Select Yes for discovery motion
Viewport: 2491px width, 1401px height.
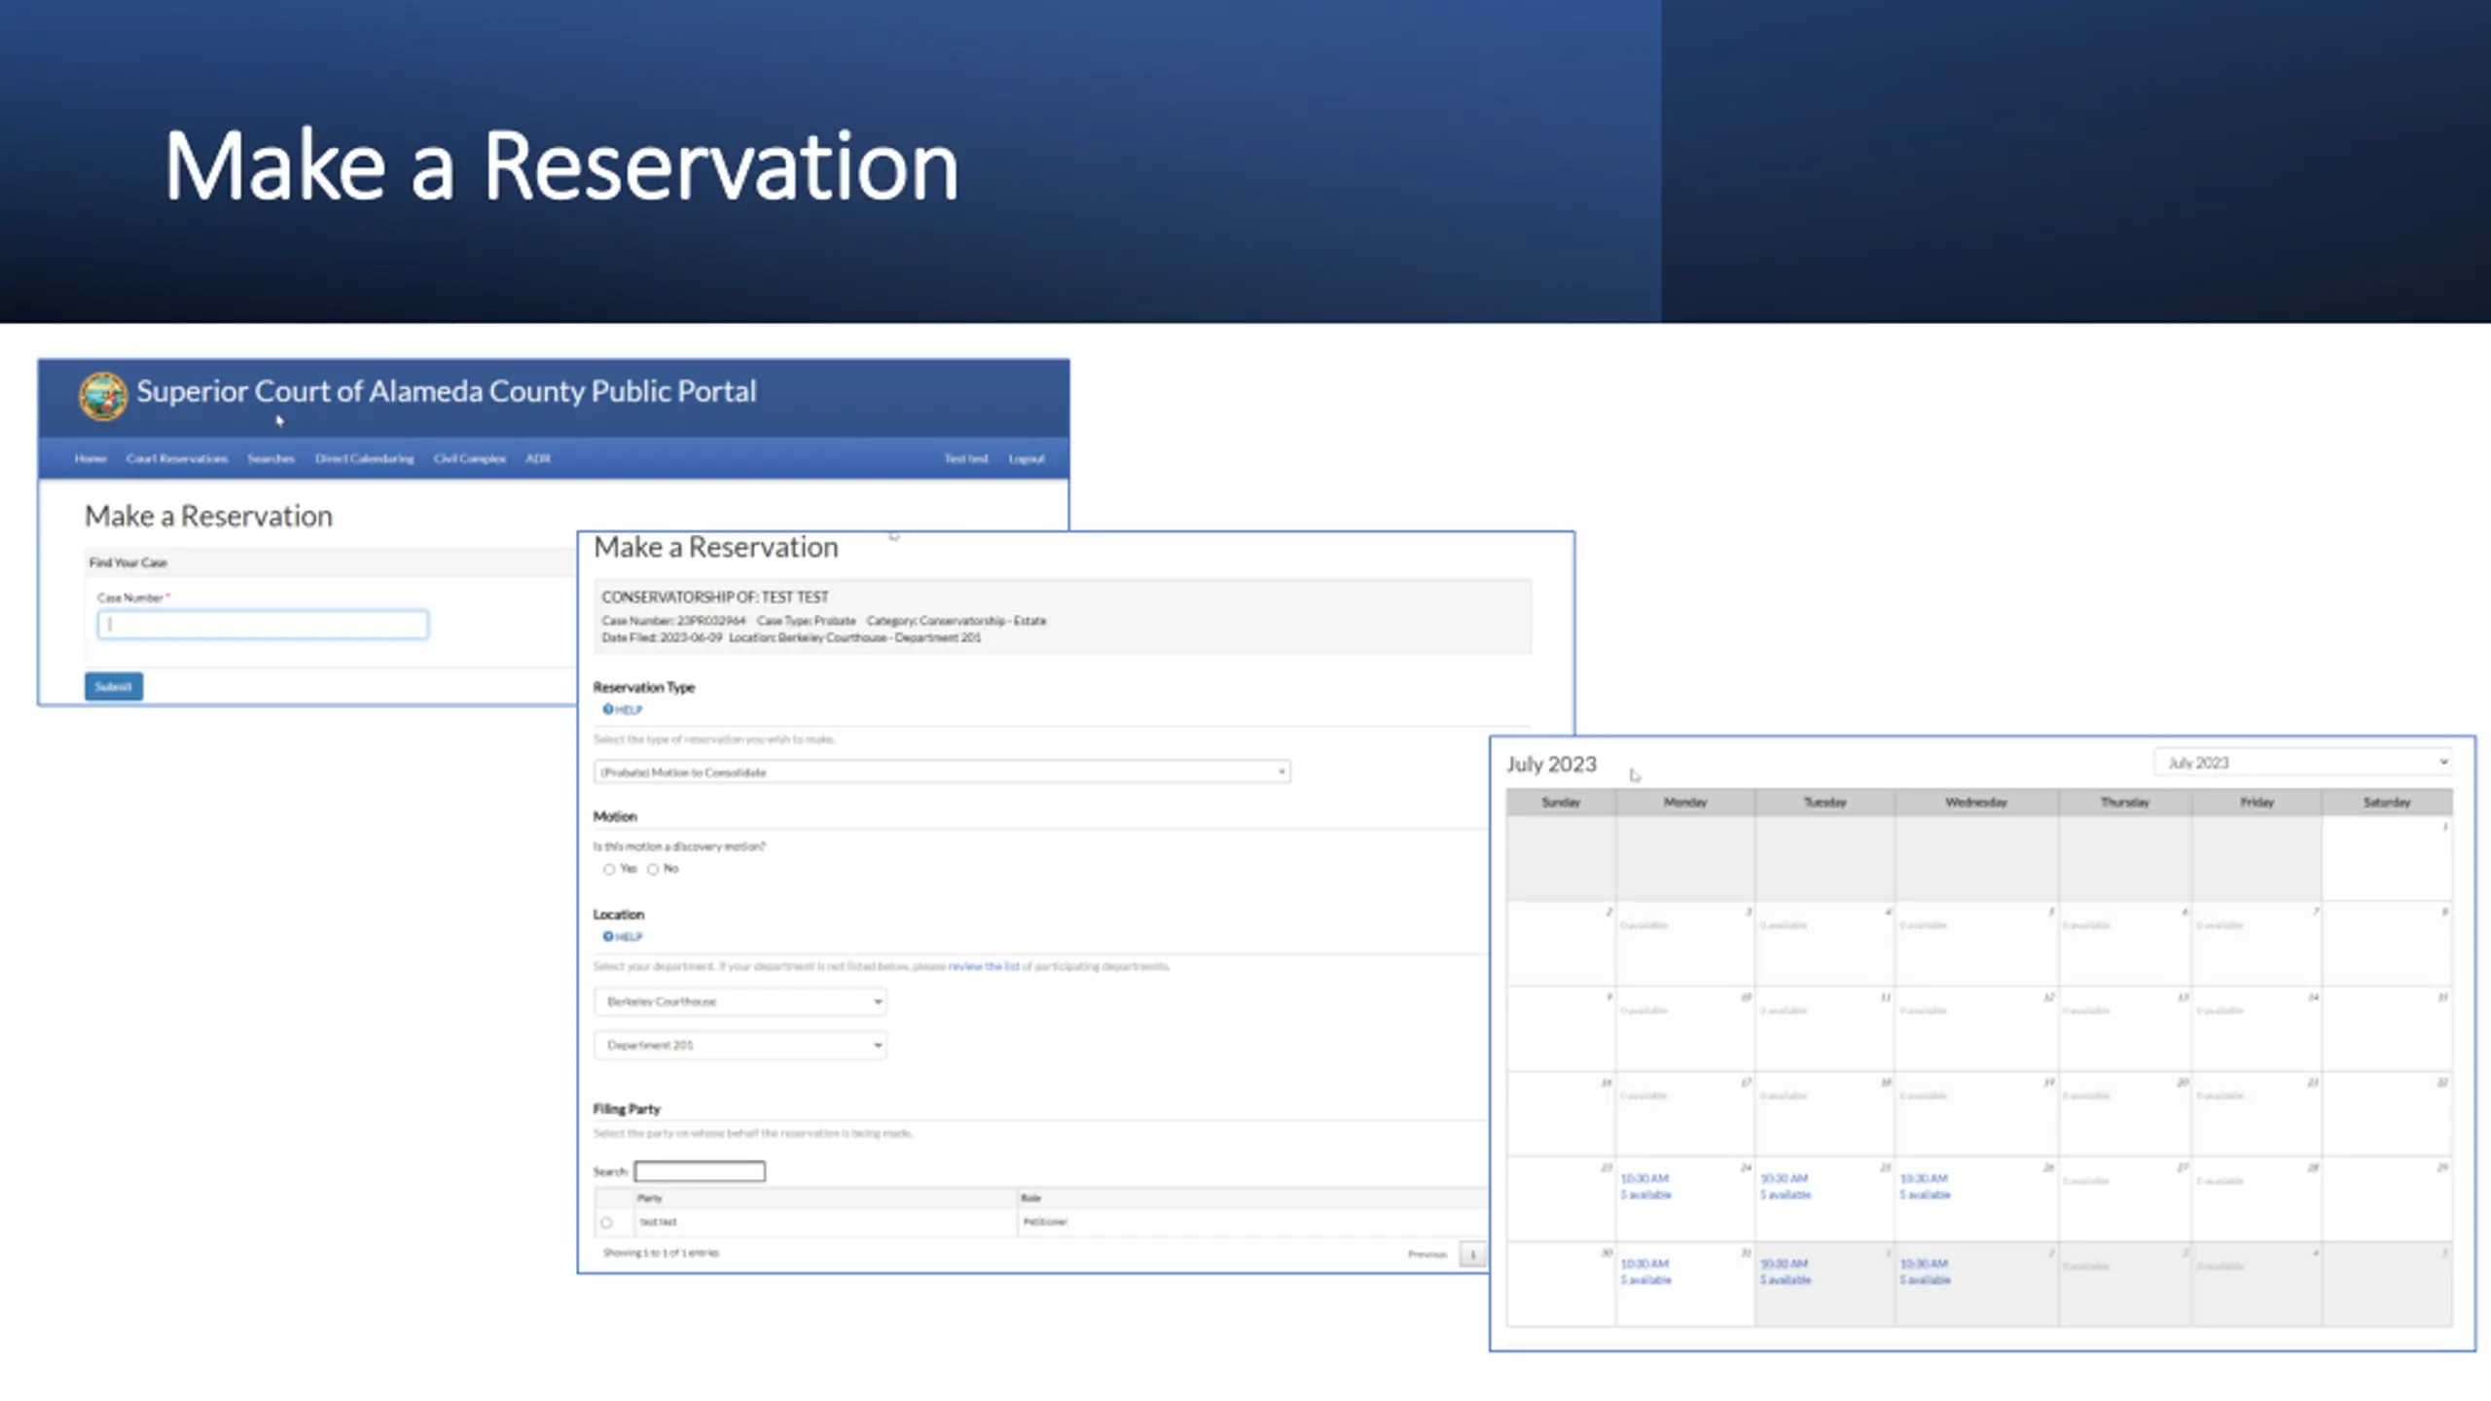click(609, 870)
